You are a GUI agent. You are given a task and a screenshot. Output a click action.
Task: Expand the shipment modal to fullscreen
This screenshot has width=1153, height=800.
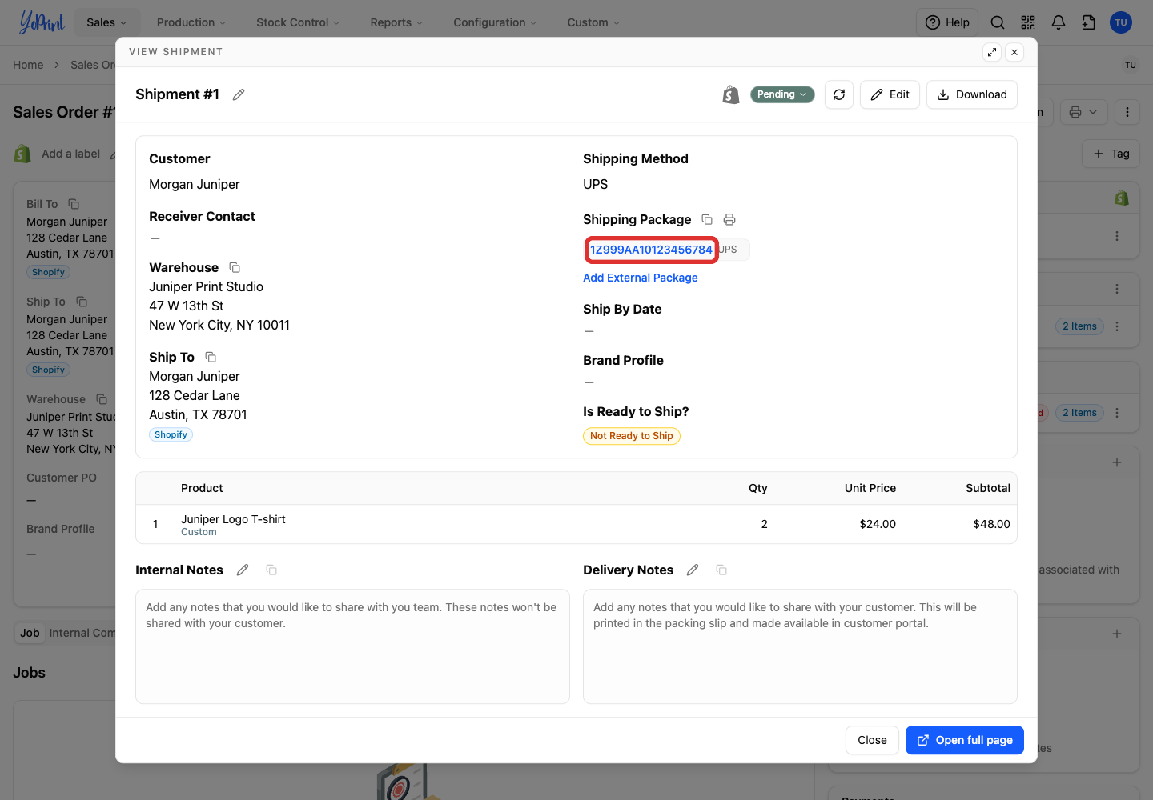[992, 52]
